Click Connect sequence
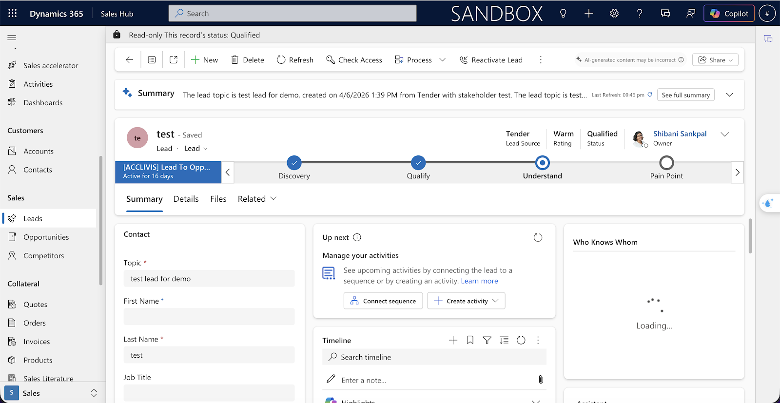This screenshot has height=403, width=780. pos(383,301)
